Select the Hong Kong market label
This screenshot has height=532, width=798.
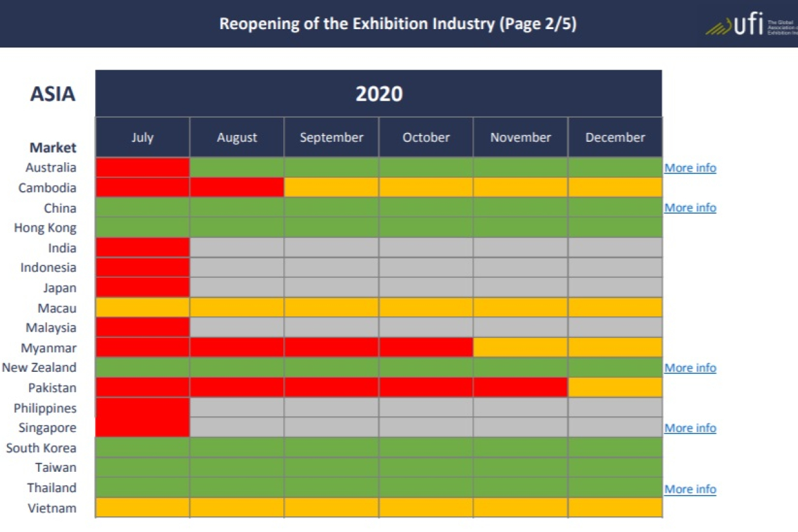[x=45, y=228]
